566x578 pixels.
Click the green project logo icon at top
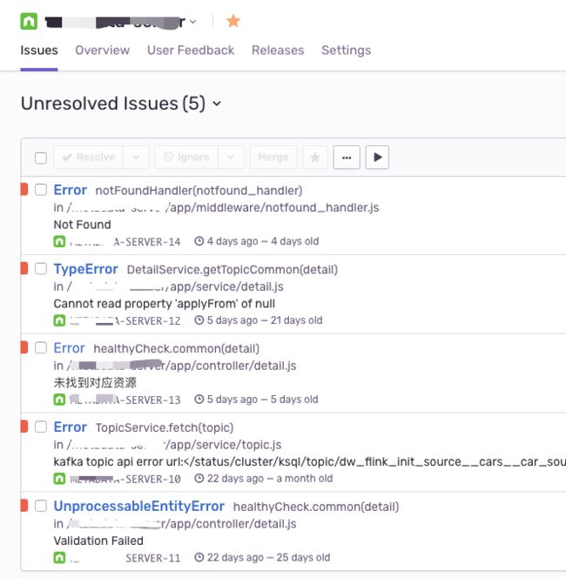click(x=29, y=21)
